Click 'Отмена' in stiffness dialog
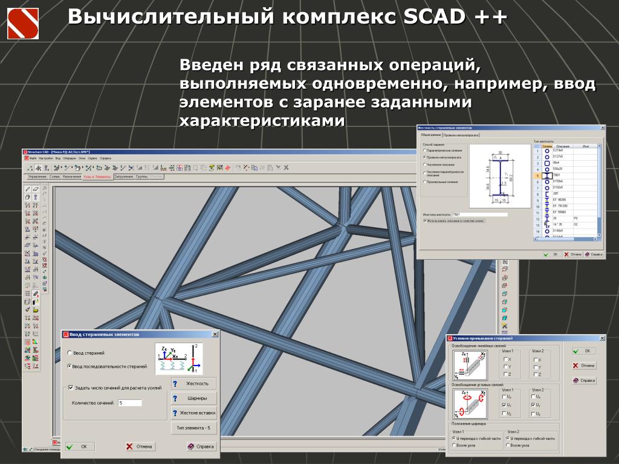 coord(573,254)
